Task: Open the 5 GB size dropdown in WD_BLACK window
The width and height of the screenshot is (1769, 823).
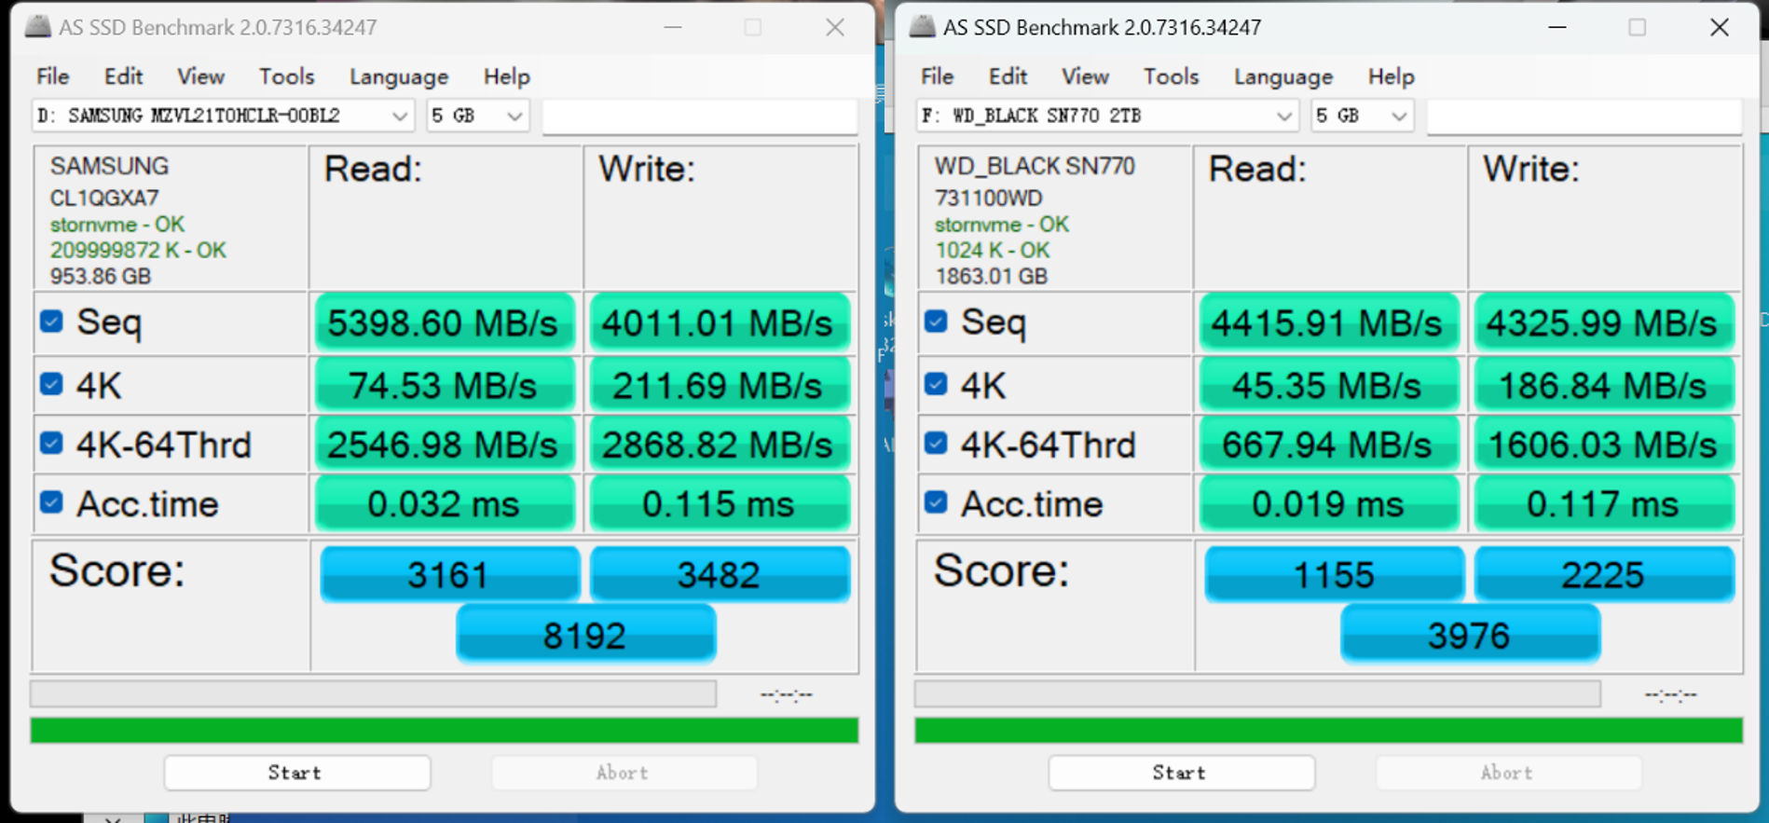Action: [1362, 116]
